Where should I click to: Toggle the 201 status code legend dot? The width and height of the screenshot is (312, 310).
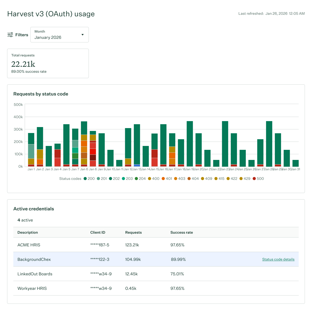pos(98,179)
